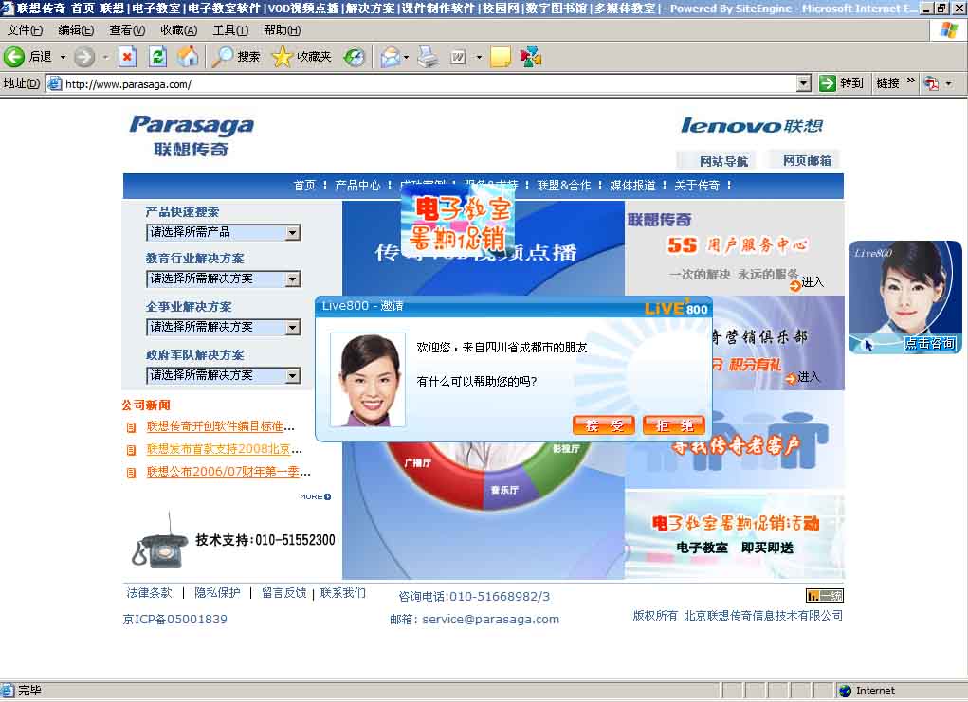This screenshot has width=968, height=702.
Task: Open 联盟&合作 in site navigation
Action: point(563,185)
